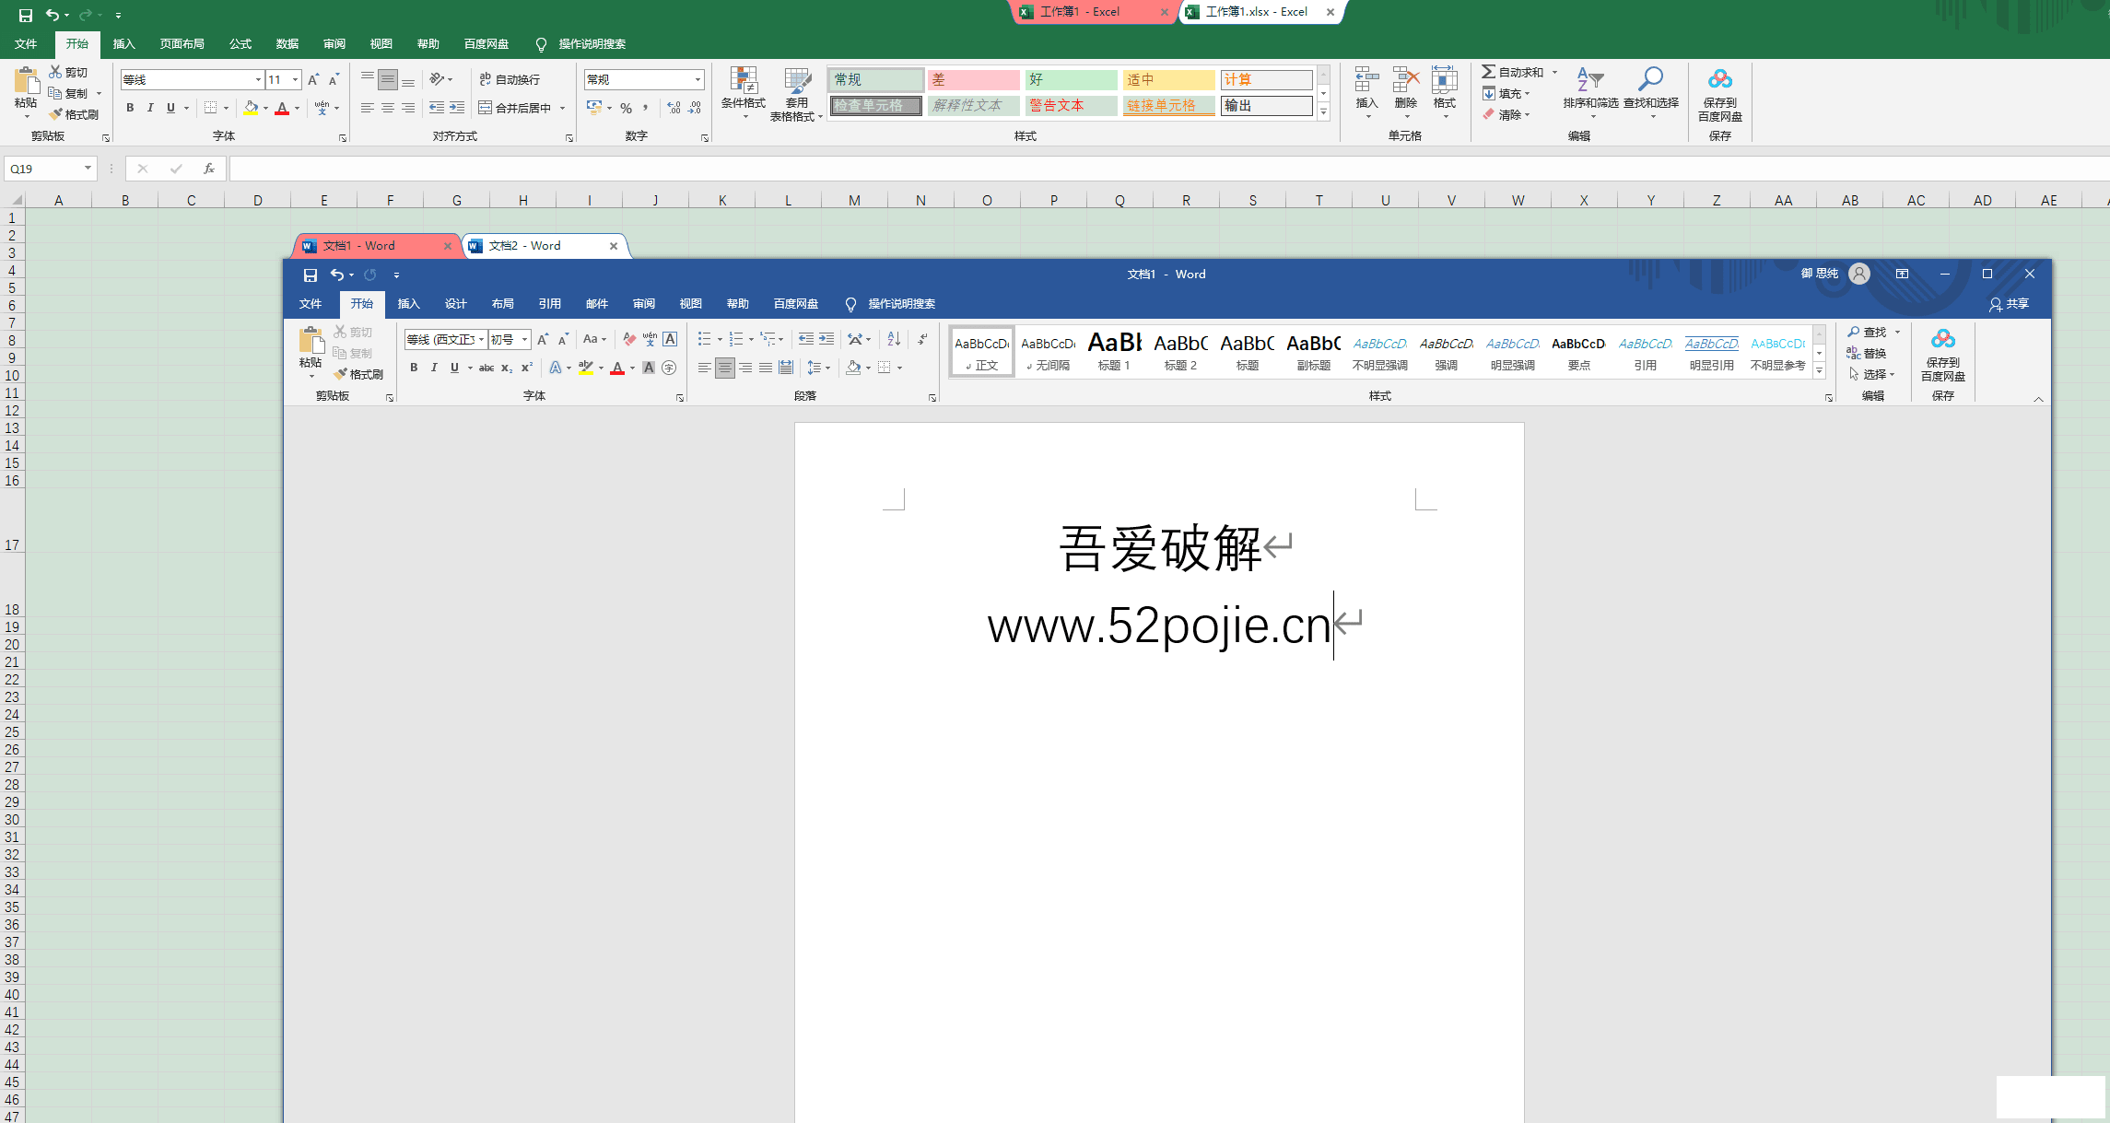This screenshot has height=1123, width=2110.
Task: Toggle Italic in Excel's font group
Action: tap(150, 108)
